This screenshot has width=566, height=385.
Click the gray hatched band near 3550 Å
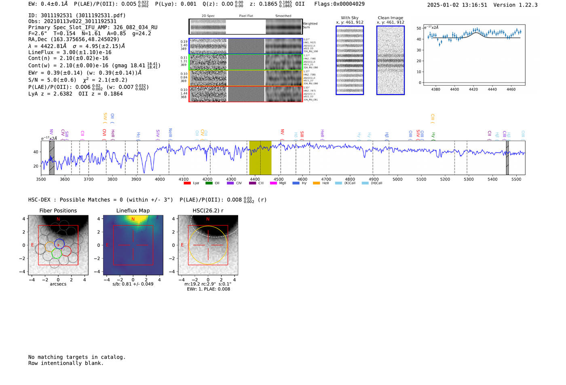pos(52,158)
